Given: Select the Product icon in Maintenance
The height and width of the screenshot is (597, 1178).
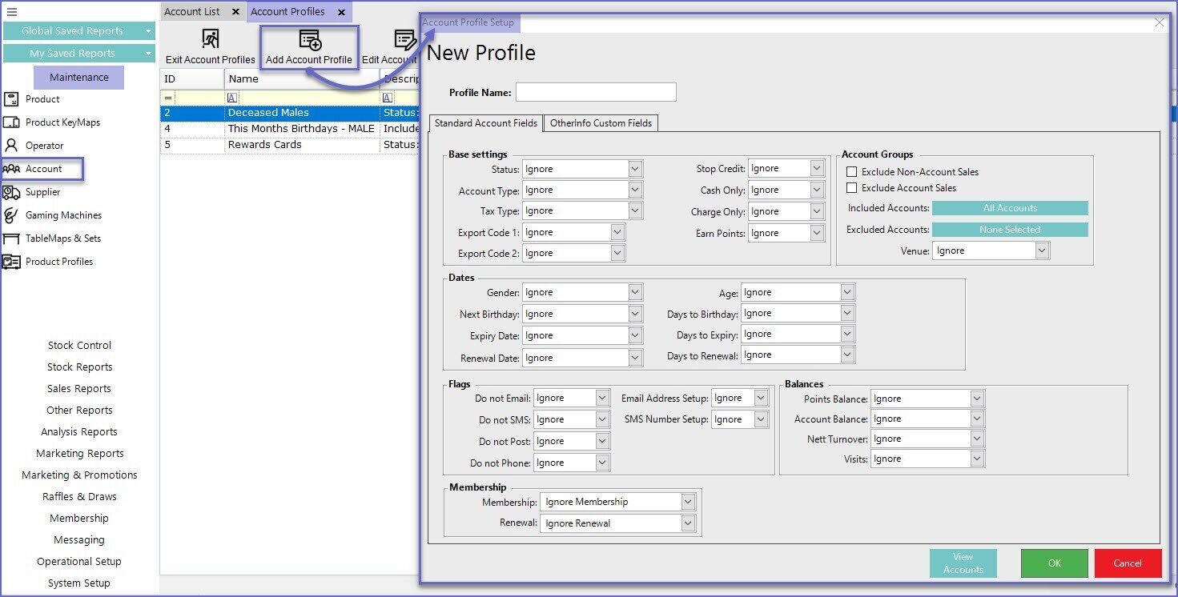Looking at the screenshot, I should coord(11,99).
